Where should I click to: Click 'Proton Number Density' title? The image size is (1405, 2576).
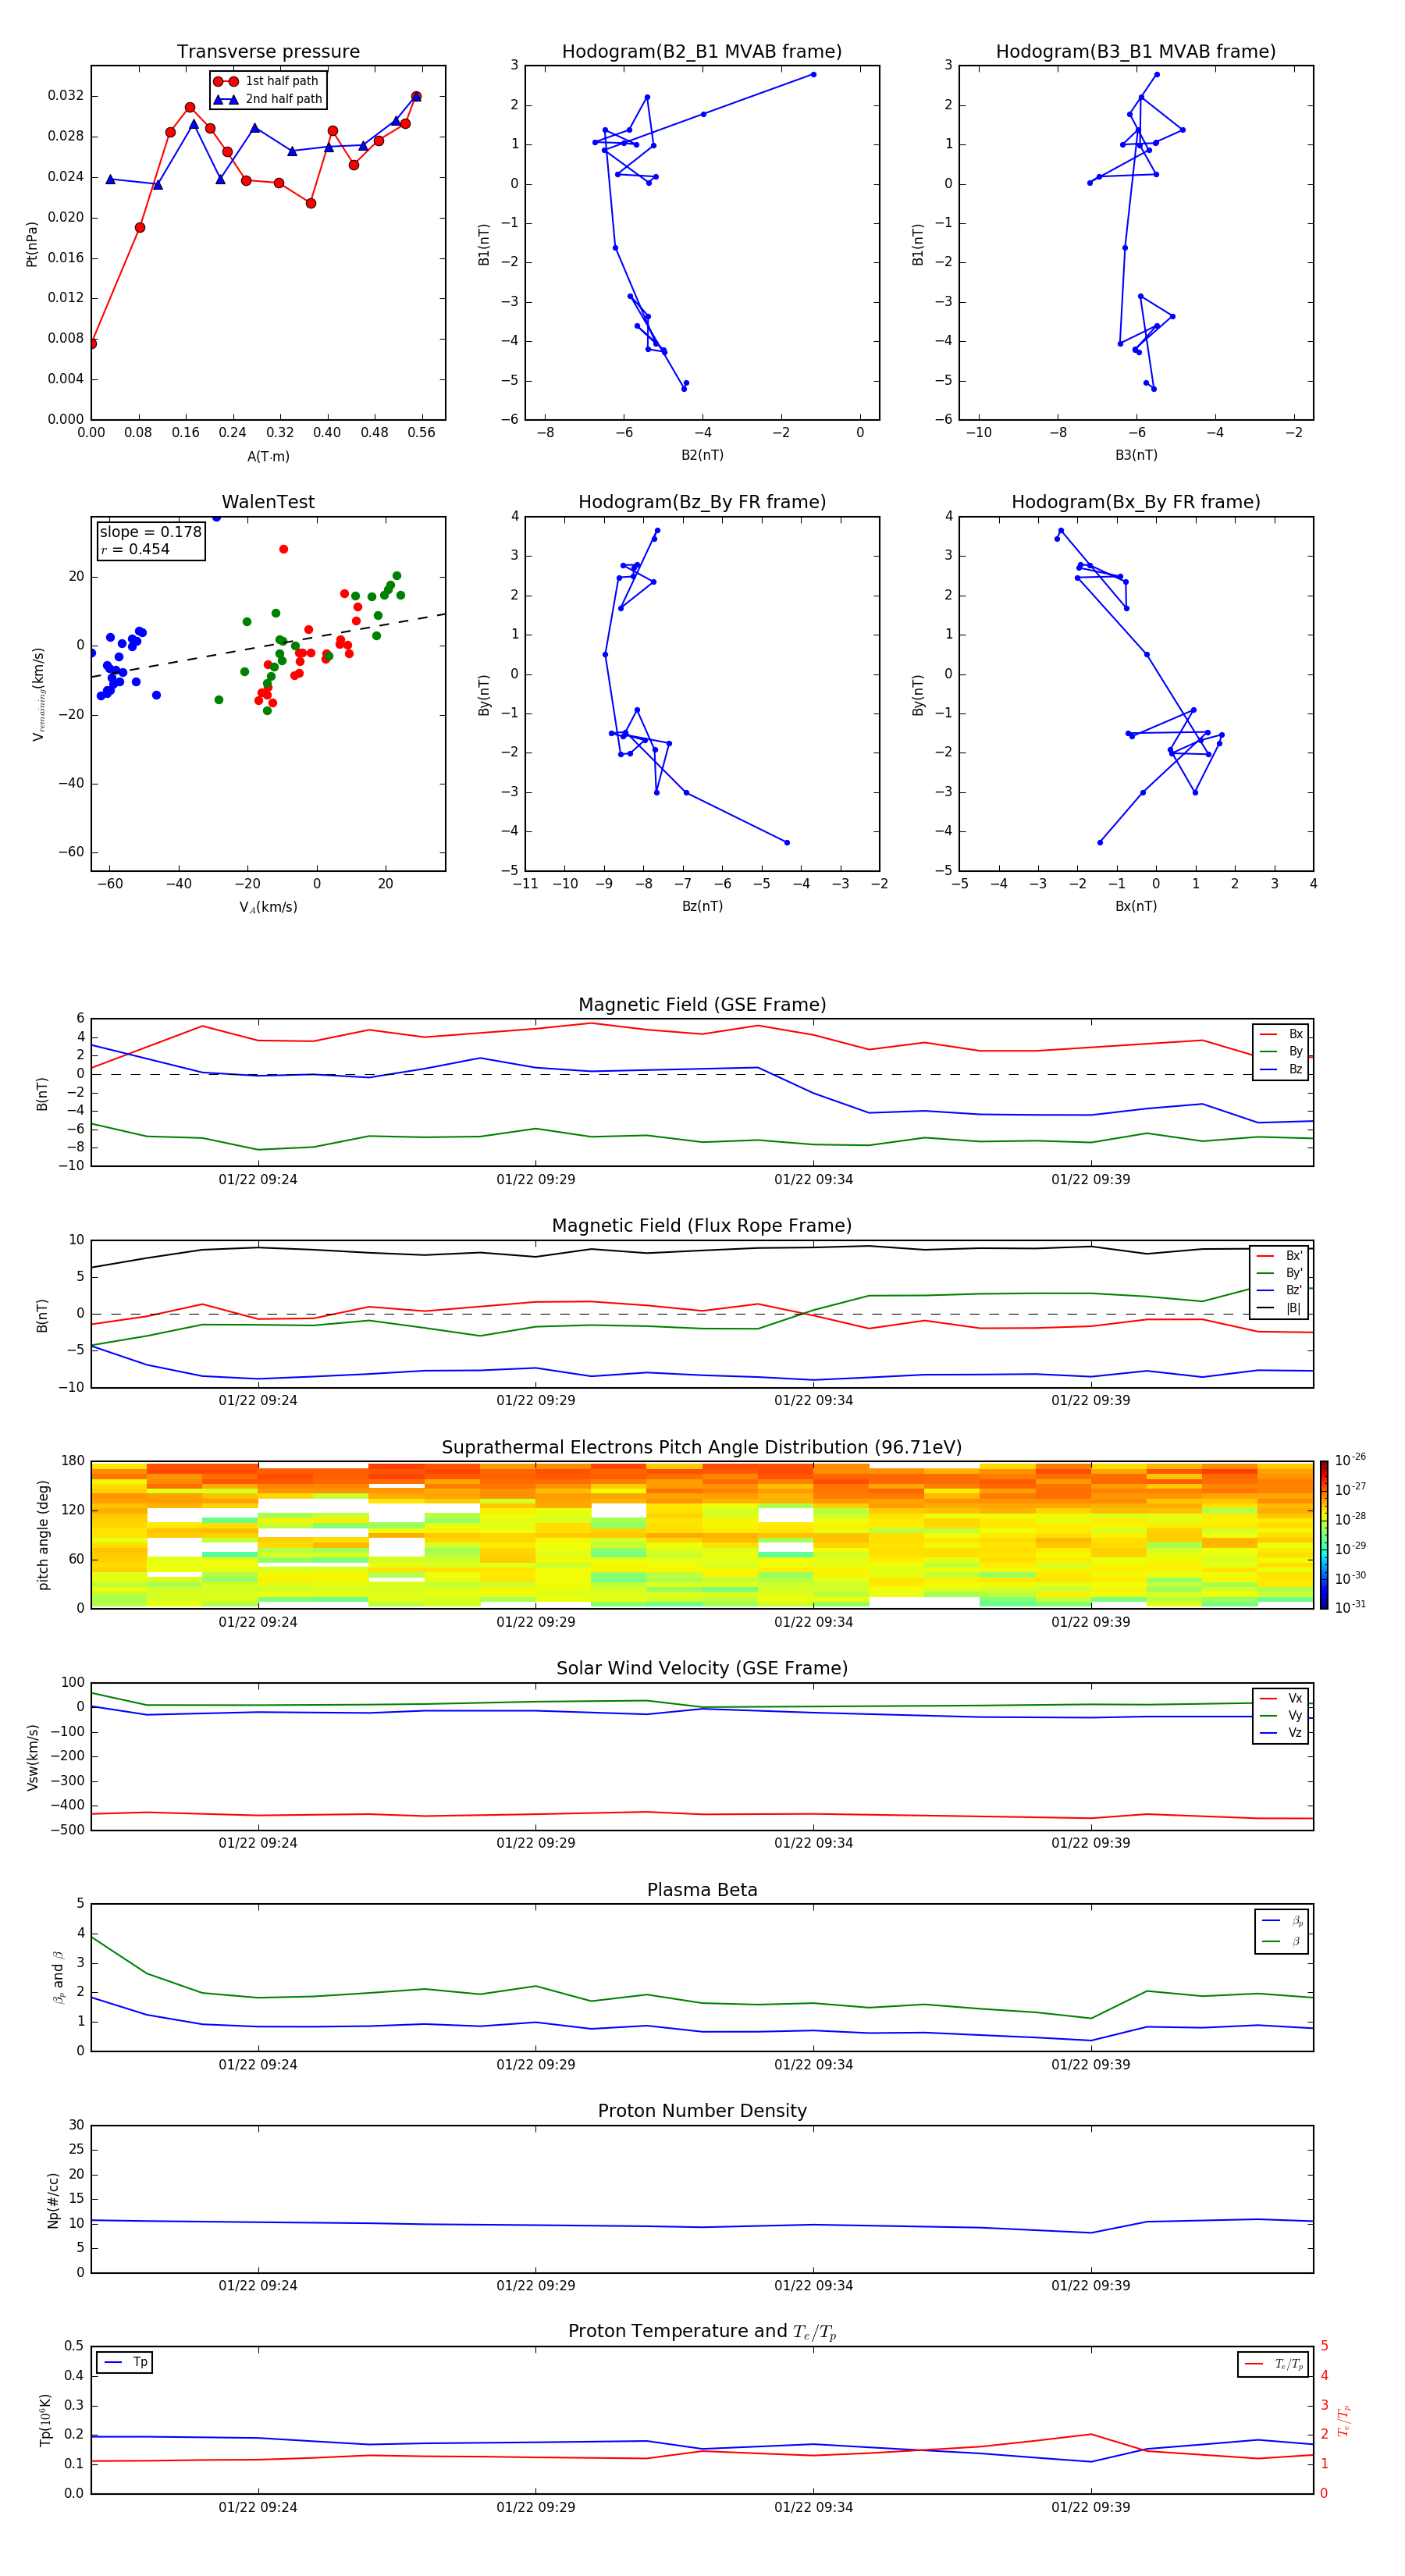702,2111
